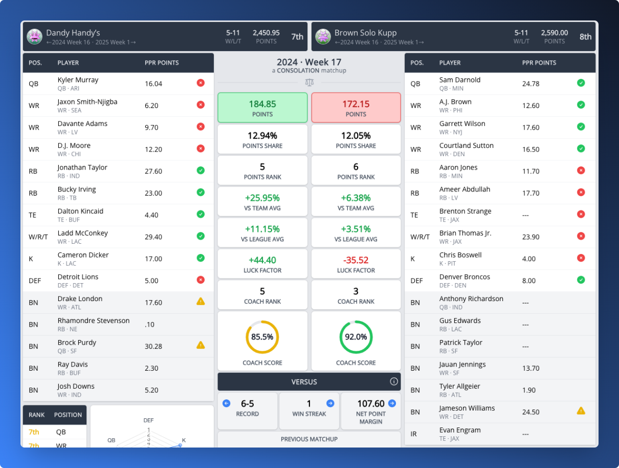Open player Jonathan Taylor
619x468 pixels.
[81, 167]
